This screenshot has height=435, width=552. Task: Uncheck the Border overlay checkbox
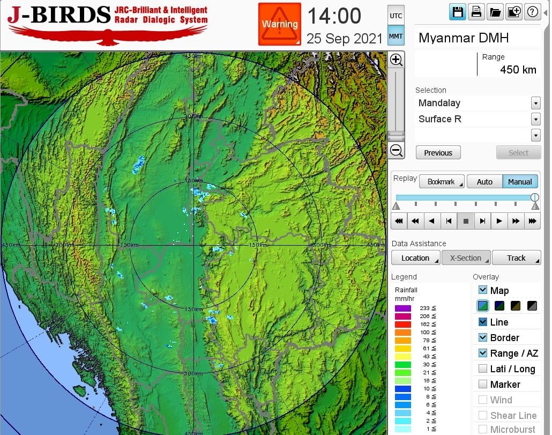[483, 337]
